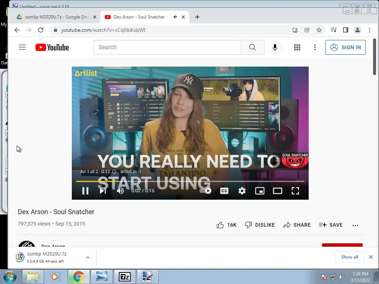
Task: Go back to previous page
Action: point(17,30)
